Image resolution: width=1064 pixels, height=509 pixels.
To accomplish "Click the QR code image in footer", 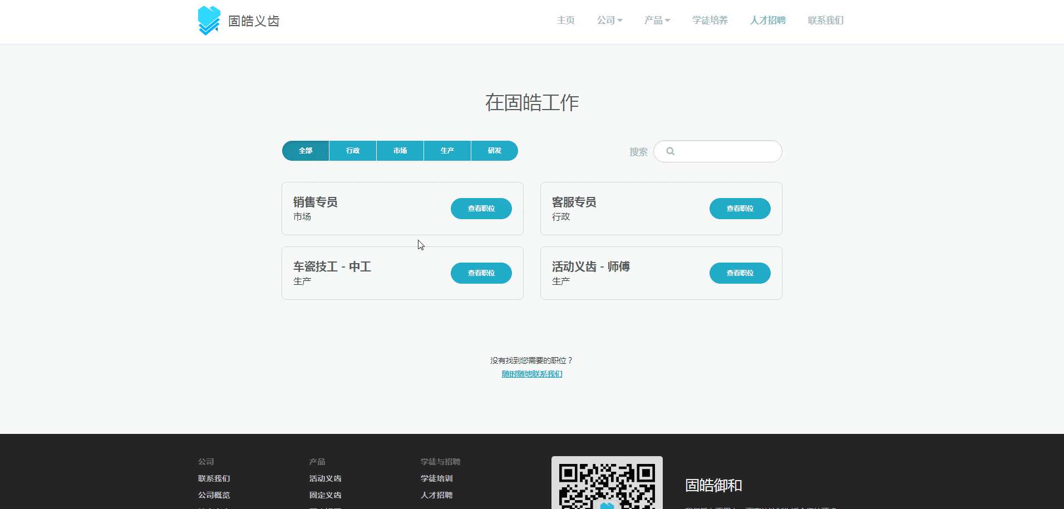I will pyautogui.click(x=607, y=482).
